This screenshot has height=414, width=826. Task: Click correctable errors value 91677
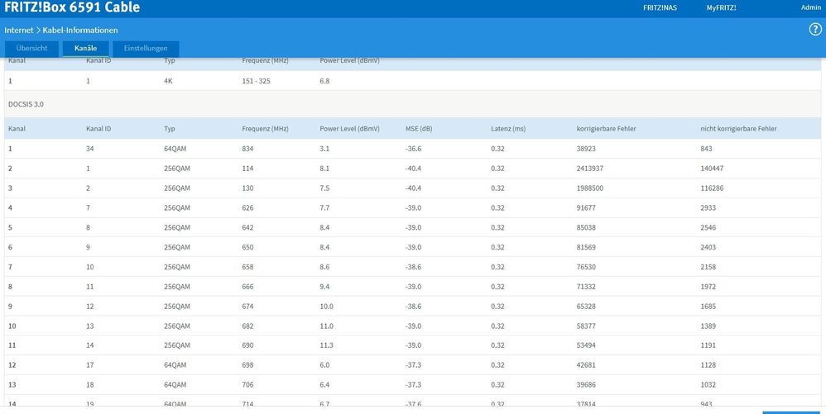pyautogui.click(x=586, y=207)
